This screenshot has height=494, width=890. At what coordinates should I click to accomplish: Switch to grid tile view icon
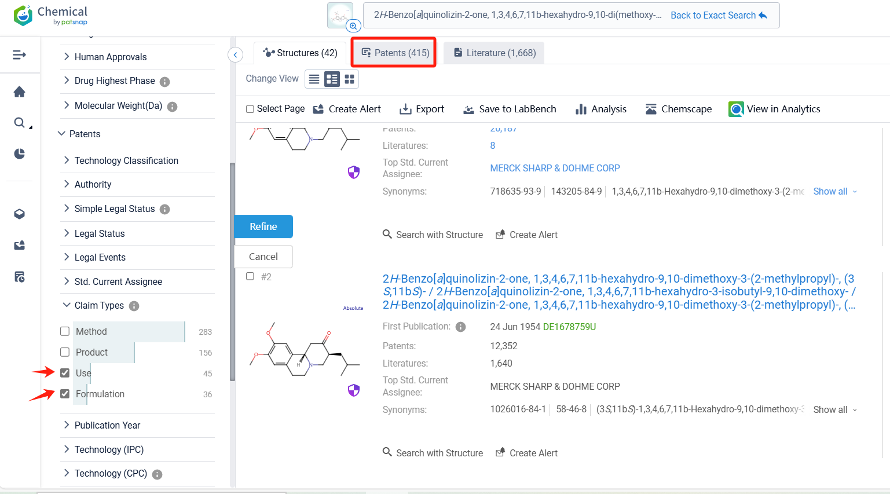[349, 79]
